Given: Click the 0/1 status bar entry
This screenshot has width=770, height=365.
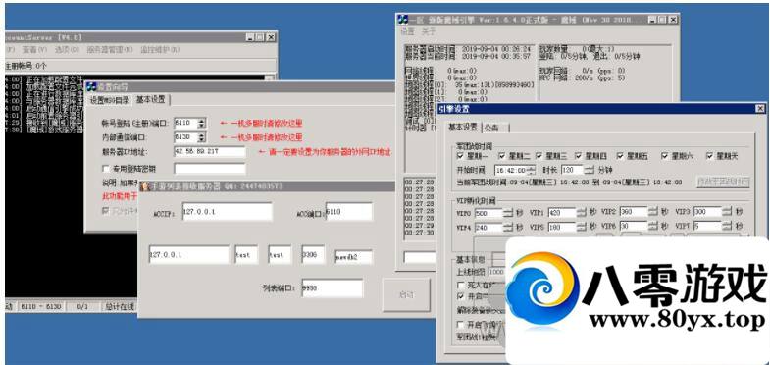Looking at the screenshot, I should coord(82,306).
